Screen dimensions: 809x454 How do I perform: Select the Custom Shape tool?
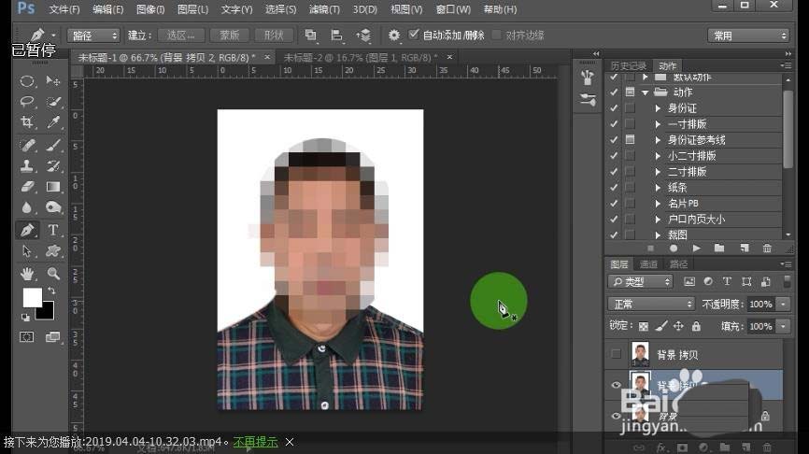[53, 251]
